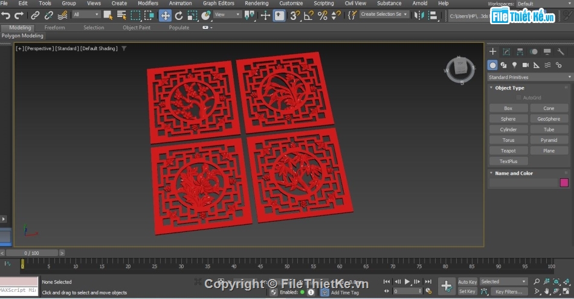Activate the Select and Rotate tool
This screenshot has height=299, width=574.
click(179, 15)
